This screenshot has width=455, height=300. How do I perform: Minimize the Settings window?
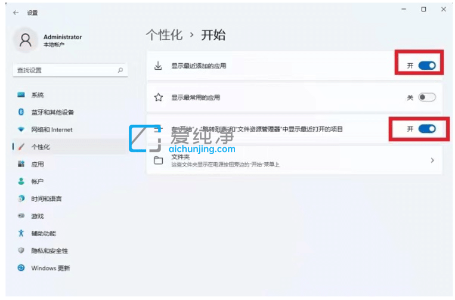coord(404,10)
